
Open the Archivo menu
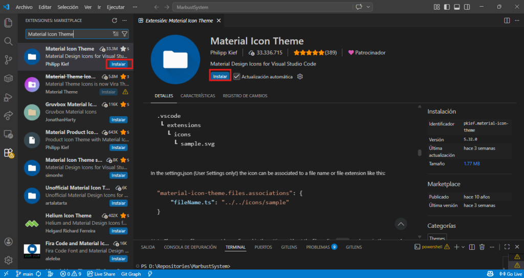[24, 7]
